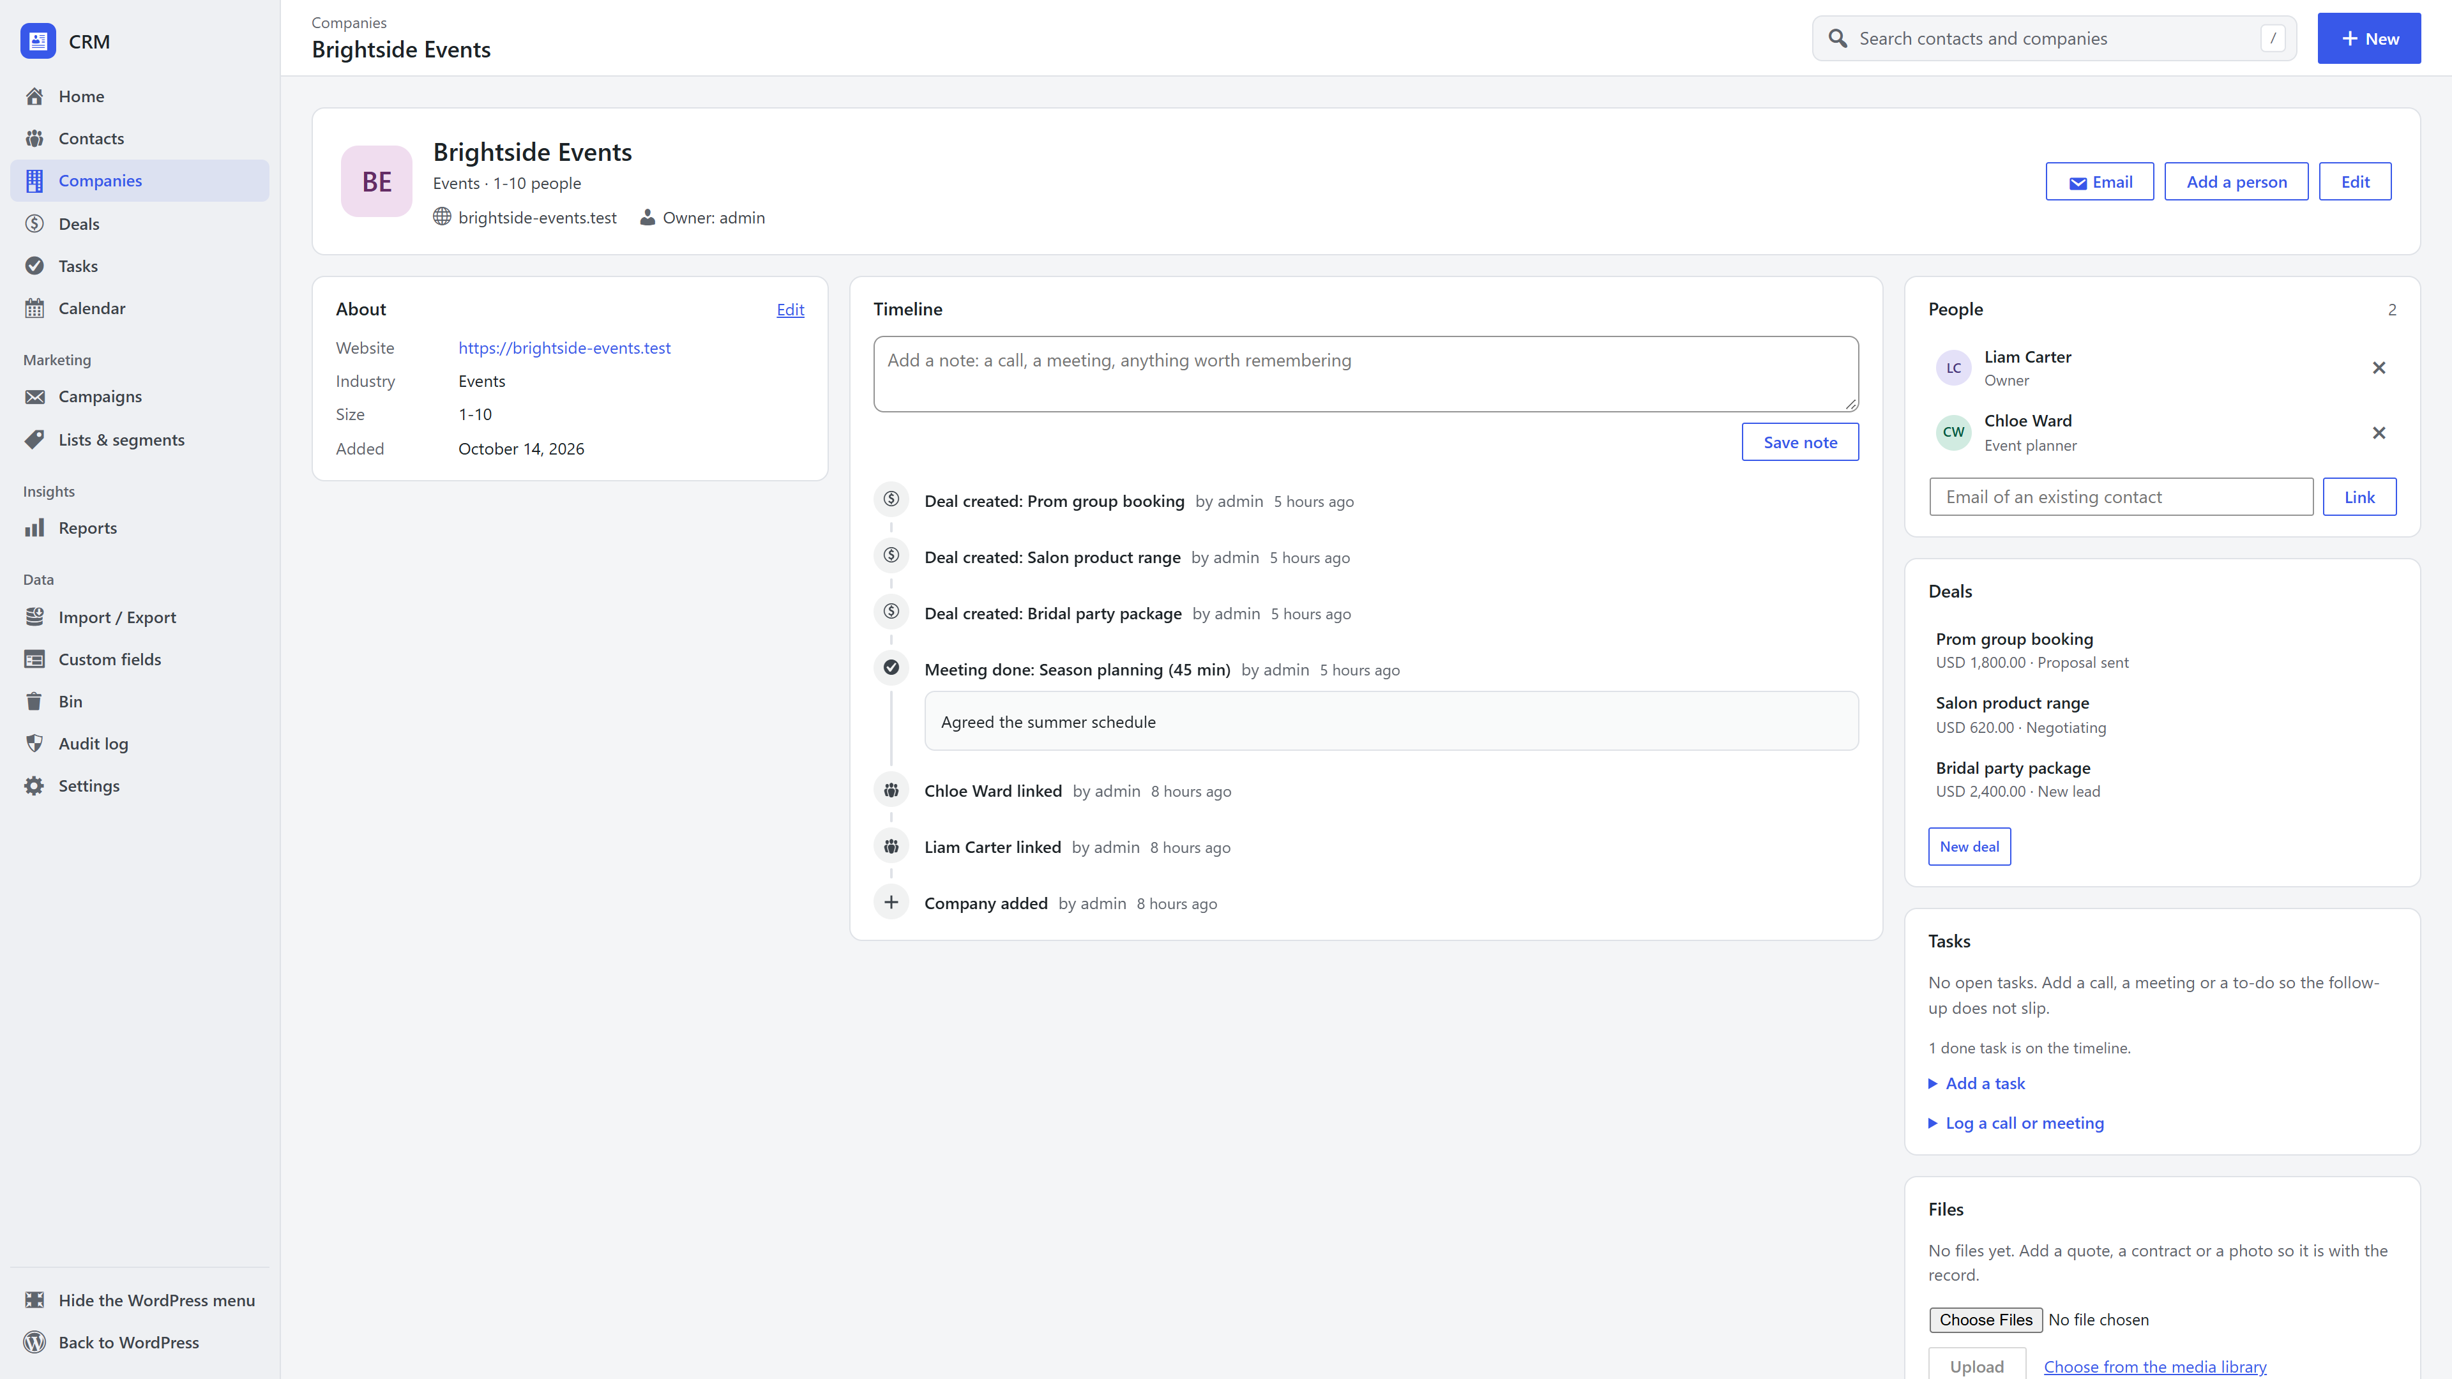Image resolution: width=2452 pixels, height=1379 pixels.
Task: Click Edit in the company header
Action: (x=2355, y=182)
